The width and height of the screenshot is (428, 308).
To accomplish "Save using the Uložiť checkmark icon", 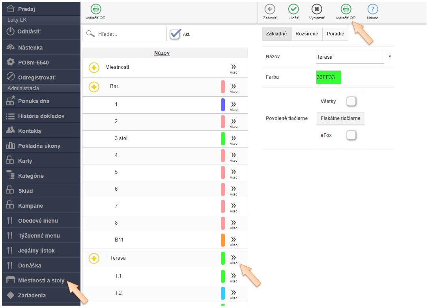I will [x=293, y=9].
